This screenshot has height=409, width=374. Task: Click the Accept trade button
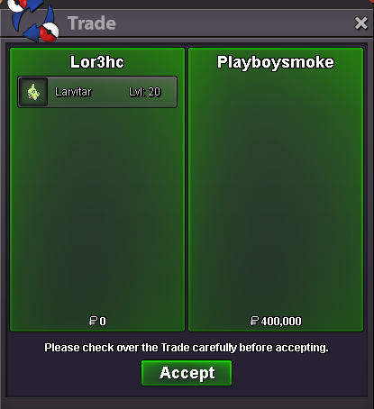187,373
